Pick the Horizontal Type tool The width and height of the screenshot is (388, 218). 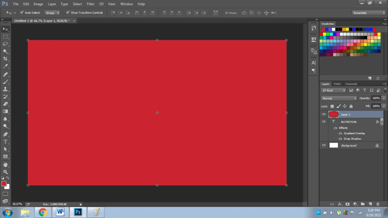5,142
